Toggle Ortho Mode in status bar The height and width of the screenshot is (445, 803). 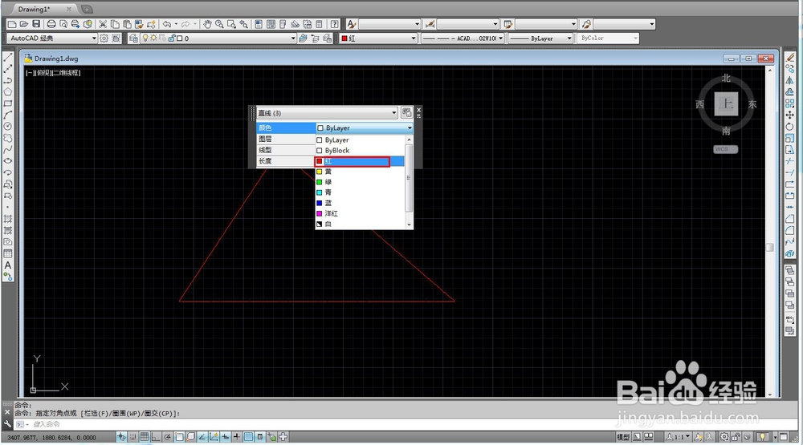(x=156, y=437)
